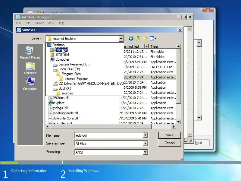Screen dimensions: 241x181
Task: Click the Install Windows scroll up arrow
Action: [x=199, y=42]
